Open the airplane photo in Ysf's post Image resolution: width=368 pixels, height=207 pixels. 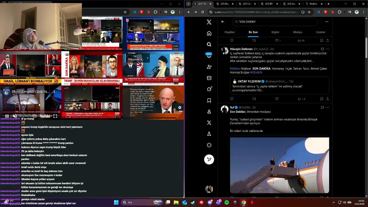279,165
